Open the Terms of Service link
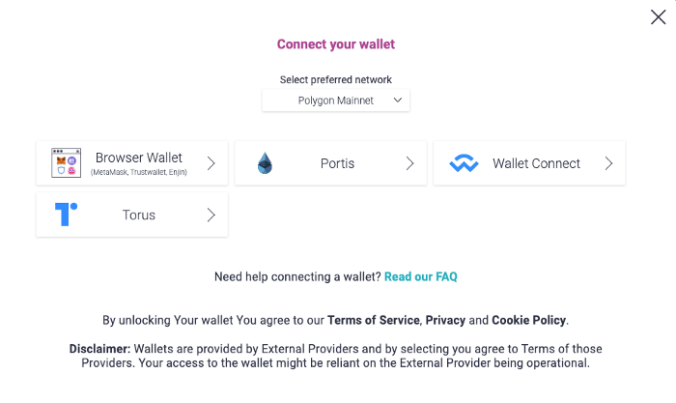Viewport: 676px width, 403px height. 374,320
